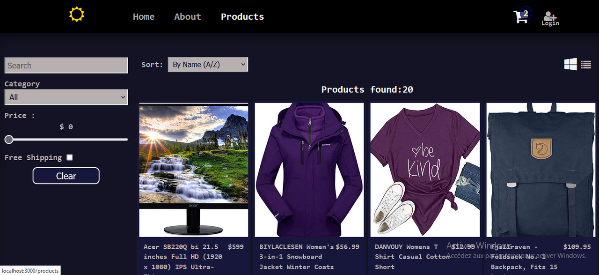Select the Products nav item
The width and height of the screenshot is (599, 275).
242,17
